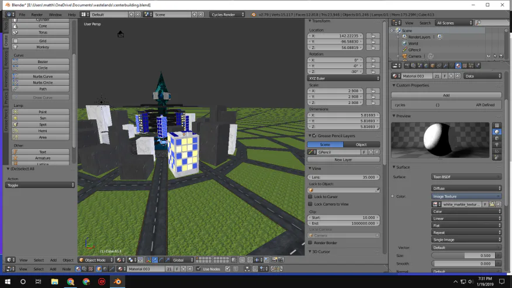Open the Cycles Render engine dropdown
Screen dimensions: 512x288
[x=227, y=15]
